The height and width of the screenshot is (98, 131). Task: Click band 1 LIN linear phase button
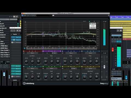click(x=24, y=53)
